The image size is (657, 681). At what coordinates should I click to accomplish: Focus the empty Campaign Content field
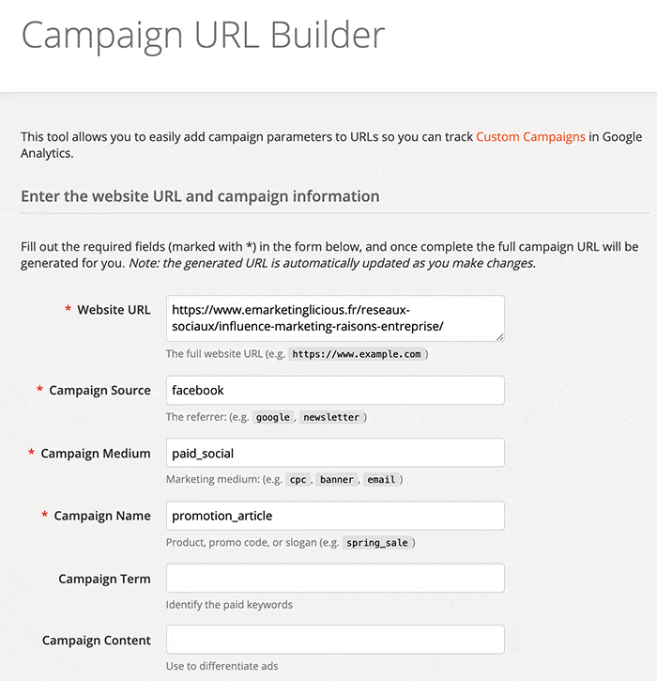(335, 640)
